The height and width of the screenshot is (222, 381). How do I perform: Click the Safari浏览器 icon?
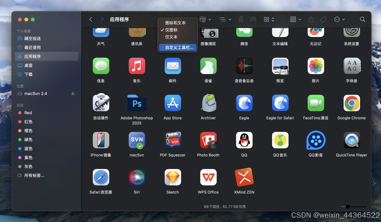[101, 177]
